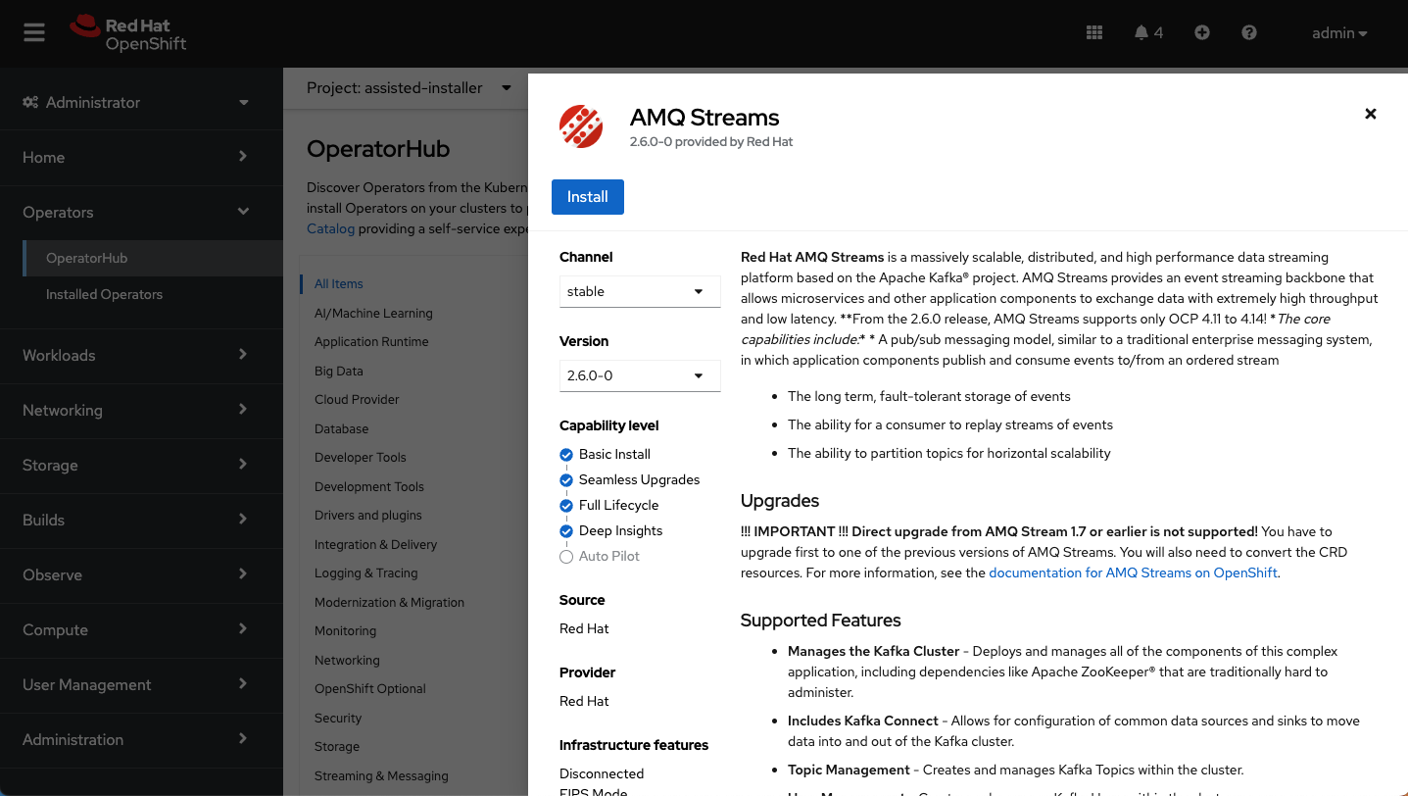Image resolution: width=1408 pixels, height=796 pixels.
Task: Click the Deep Insights capability checkmark
Action: 566,531
